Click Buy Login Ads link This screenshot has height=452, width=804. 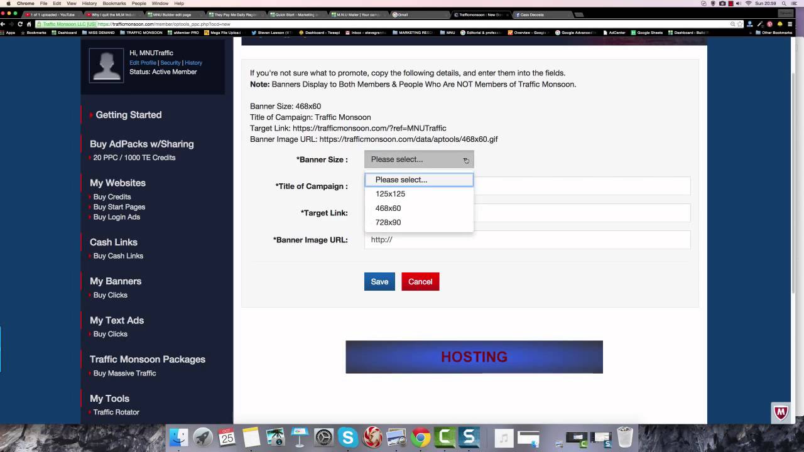(x=117, y=217)
